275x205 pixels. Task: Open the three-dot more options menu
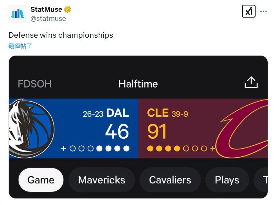(x=263, y=11)
